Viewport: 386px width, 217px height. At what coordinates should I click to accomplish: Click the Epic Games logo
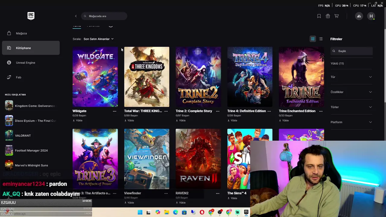click(x=31, y=16)
